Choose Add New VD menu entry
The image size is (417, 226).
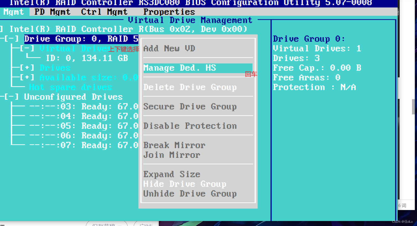coord(169,49)
